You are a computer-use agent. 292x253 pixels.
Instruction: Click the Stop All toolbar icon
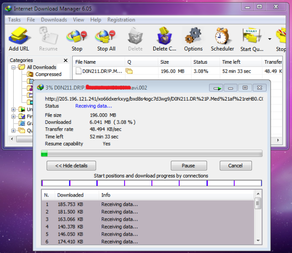click(106, 36)
